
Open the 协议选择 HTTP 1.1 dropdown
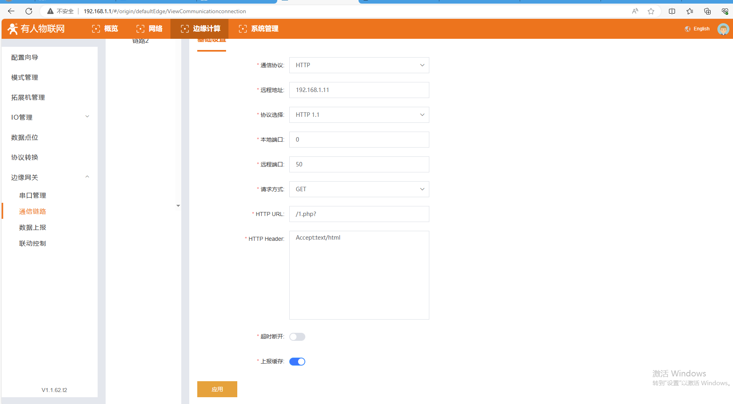[359, 115]
